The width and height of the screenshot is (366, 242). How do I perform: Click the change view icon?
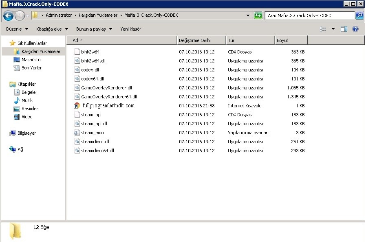pyautogui.click(x=323, y=29)
